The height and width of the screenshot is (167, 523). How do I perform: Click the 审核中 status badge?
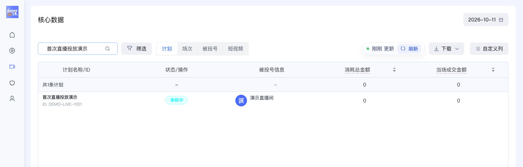177,100
